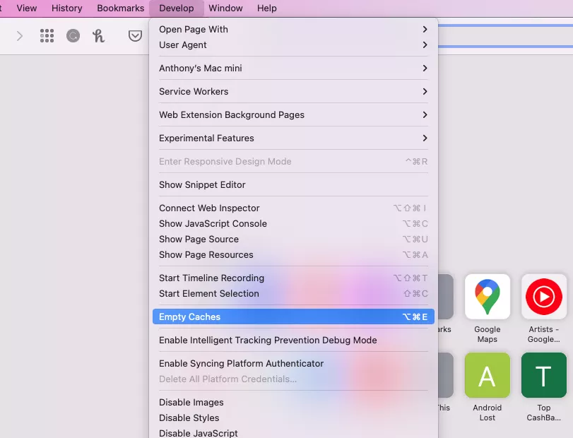Click the Grammarly circular icon in toolbar

(73, 36)
